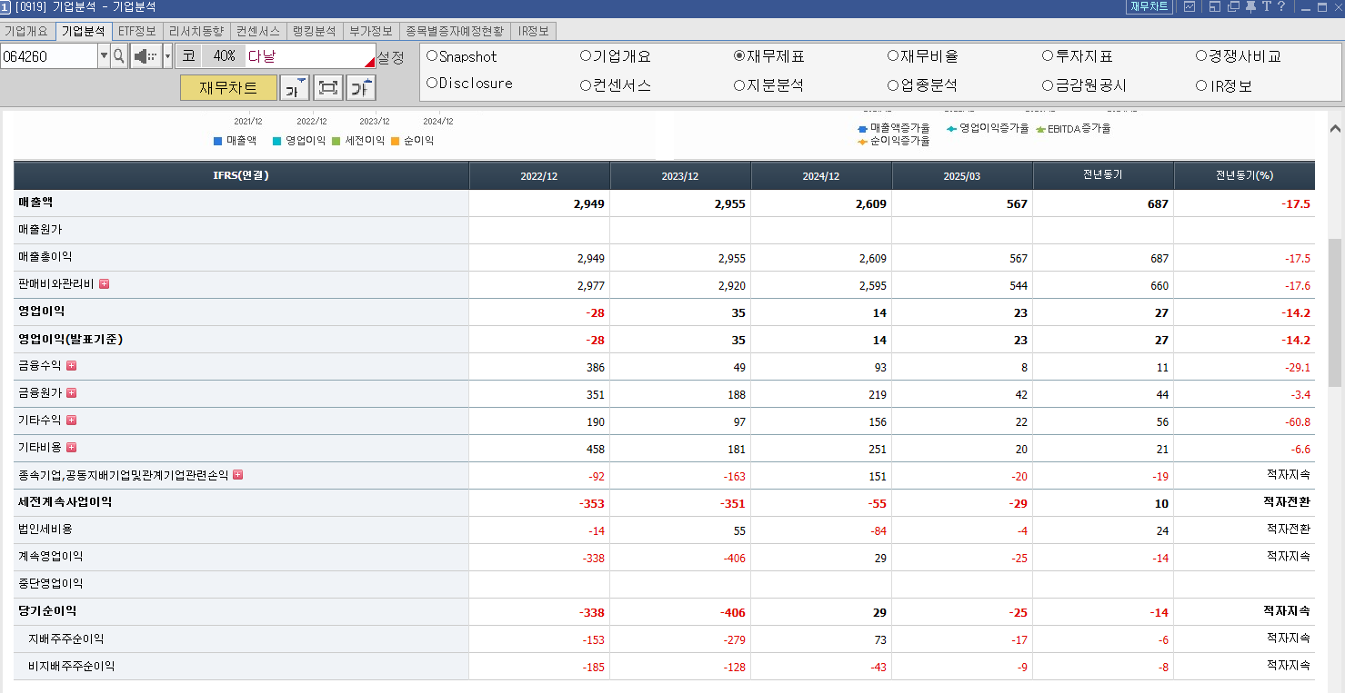Open the 종목별증자예정현황 tab

point(455,31)
